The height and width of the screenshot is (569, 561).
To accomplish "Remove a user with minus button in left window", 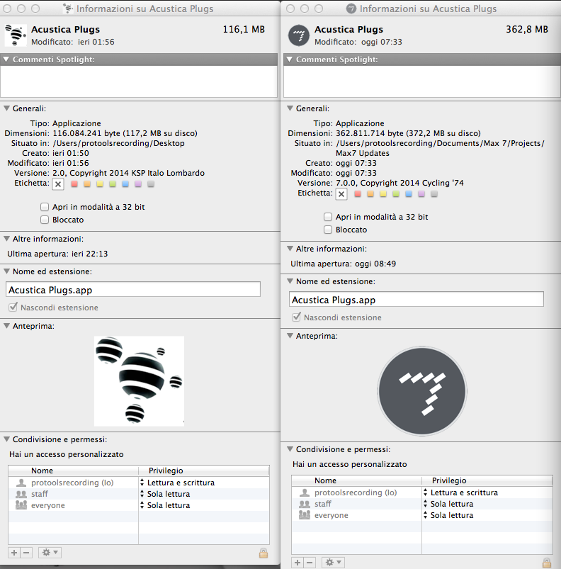I will pyautogui.click(x=26, y=553).
